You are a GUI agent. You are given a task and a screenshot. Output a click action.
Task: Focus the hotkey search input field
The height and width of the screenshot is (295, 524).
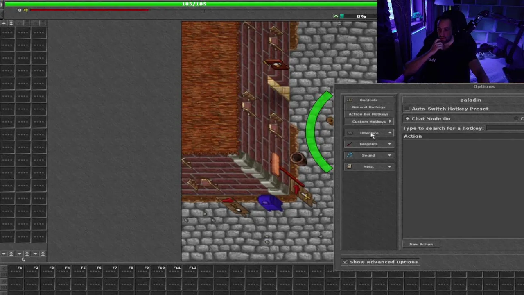point(505,128)
